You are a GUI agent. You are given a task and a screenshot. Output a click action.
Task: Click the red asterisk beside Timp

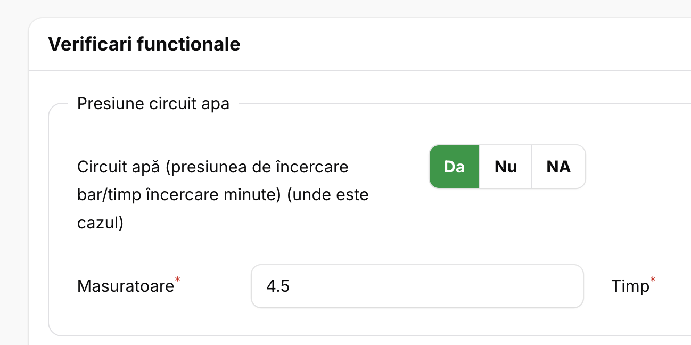pyautogui.click(x=653, y=280)
